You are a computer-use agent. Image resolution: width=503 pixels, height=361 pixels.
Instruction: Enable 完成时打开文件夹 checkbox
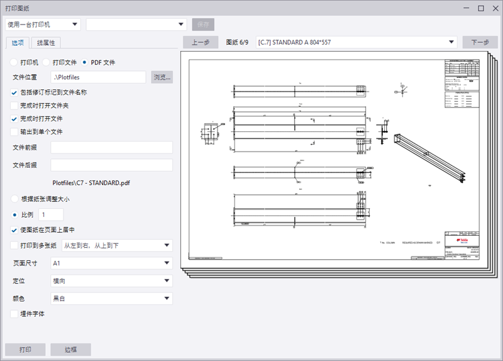pos(14,106)
